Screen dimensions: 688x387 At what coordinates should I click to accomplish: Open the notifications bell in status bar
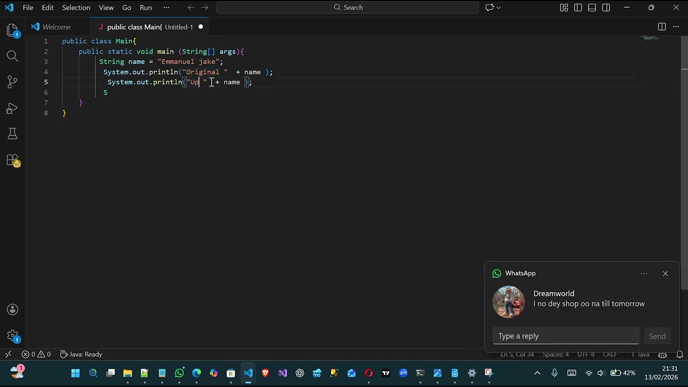(679, 354)
